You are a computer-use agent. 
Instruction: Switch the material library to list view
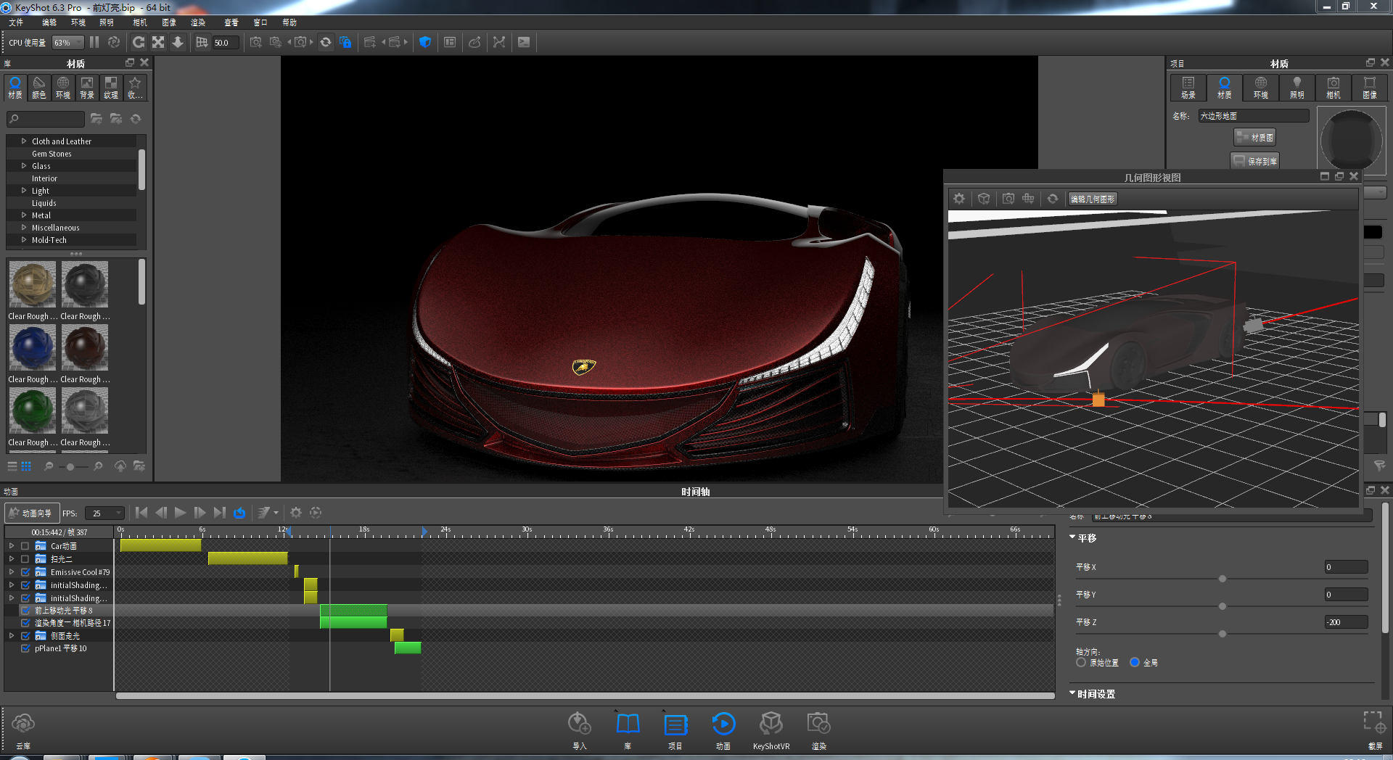[12, 466]
